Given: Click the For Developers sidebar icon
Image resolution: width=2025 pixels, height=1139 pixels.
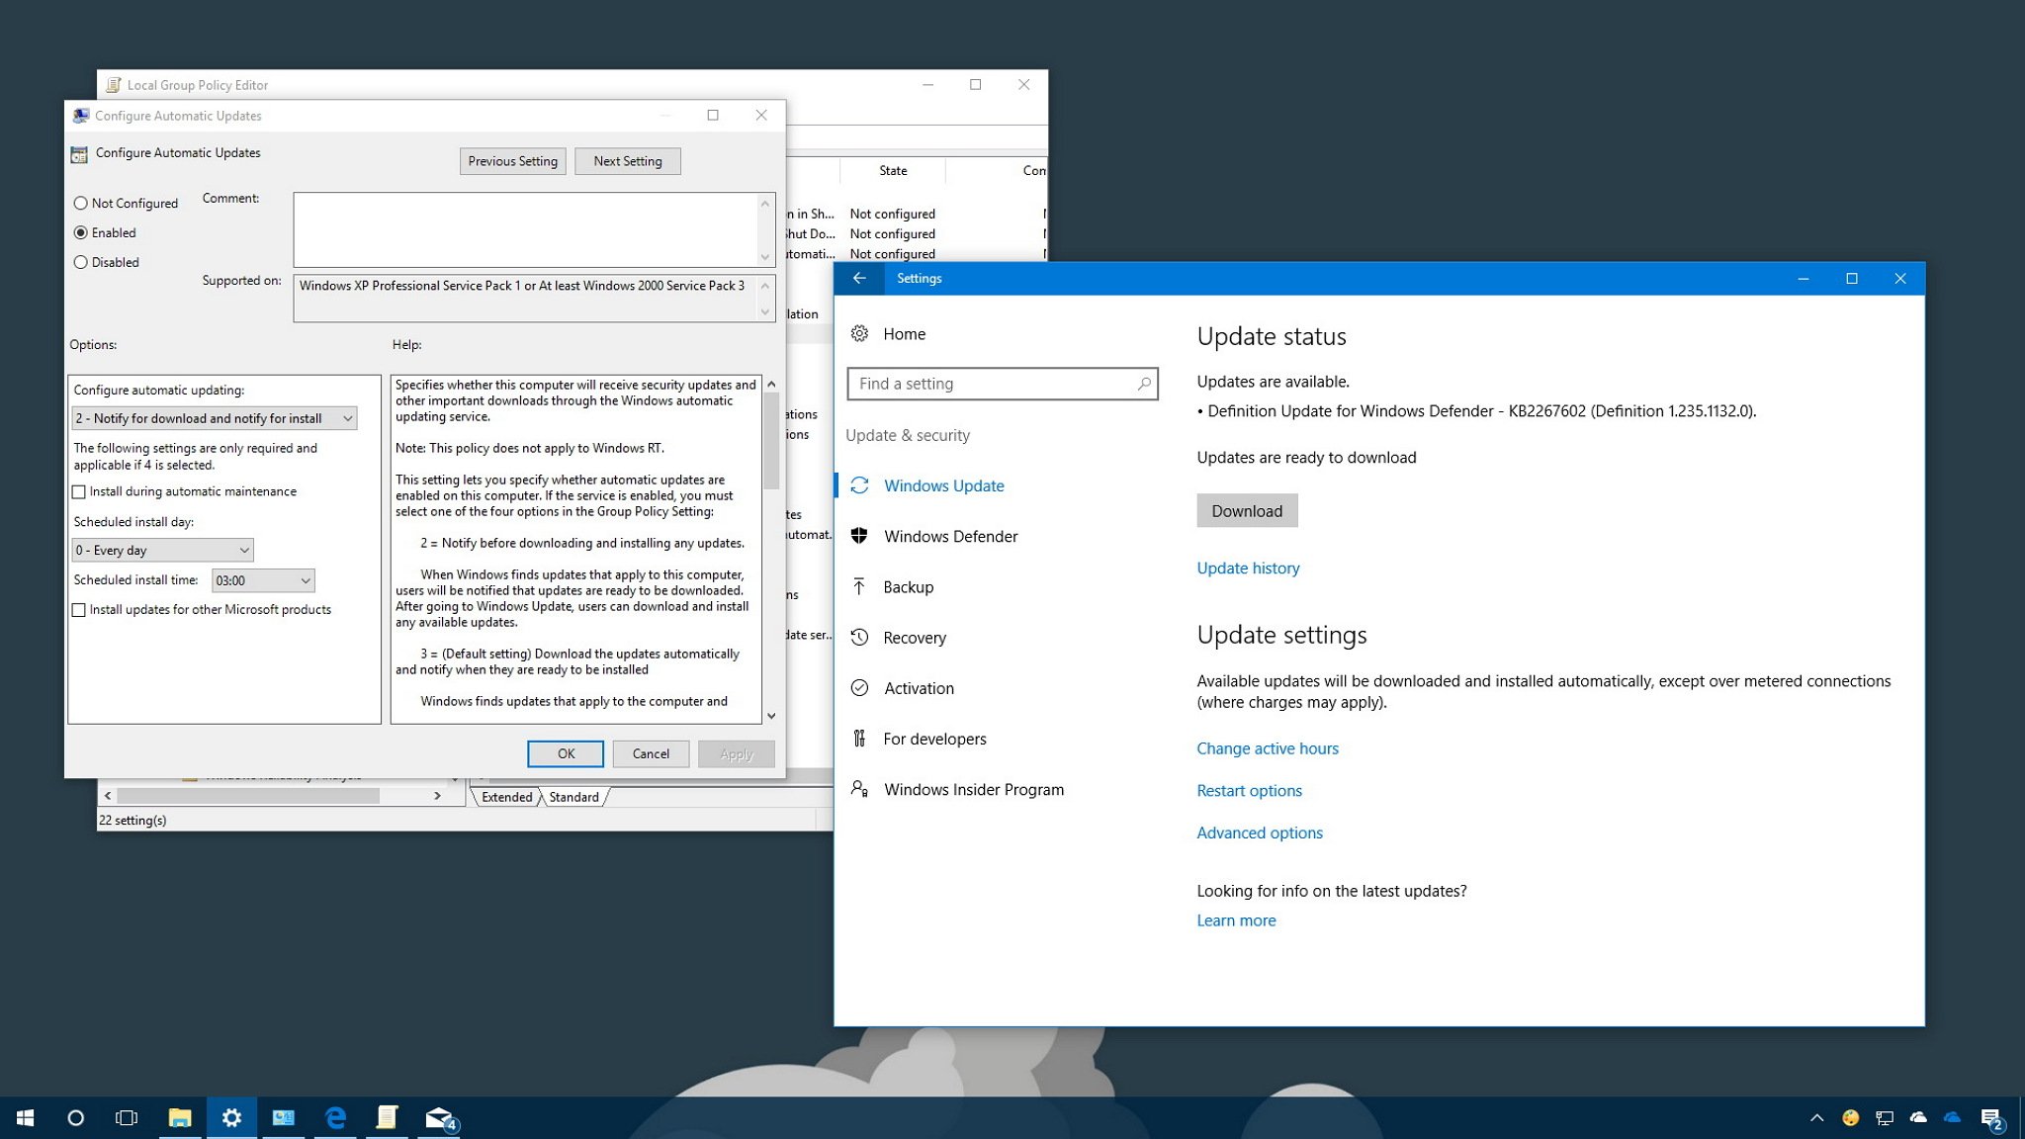Looking at the screenshot, I should coord(859,737).
